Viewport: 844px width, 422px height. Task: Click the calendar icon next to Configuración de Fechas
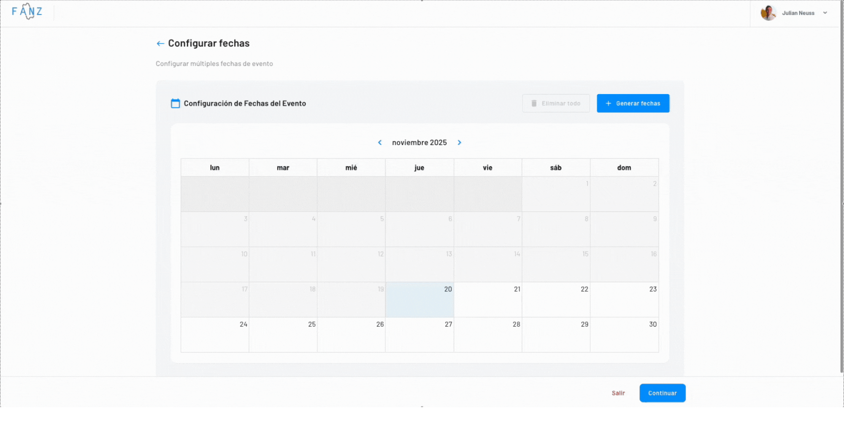[x=175, y=103]
